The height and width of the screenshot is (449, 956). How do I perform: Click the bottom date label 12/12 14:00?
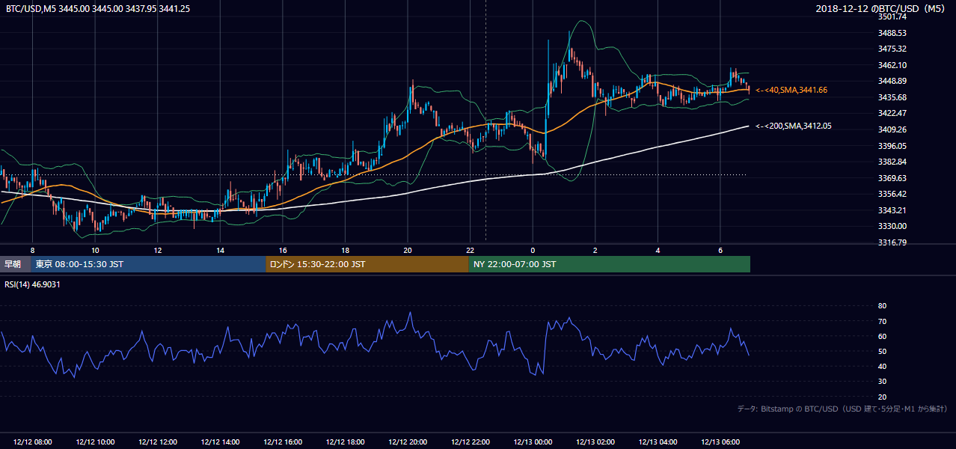coord(220,442)
